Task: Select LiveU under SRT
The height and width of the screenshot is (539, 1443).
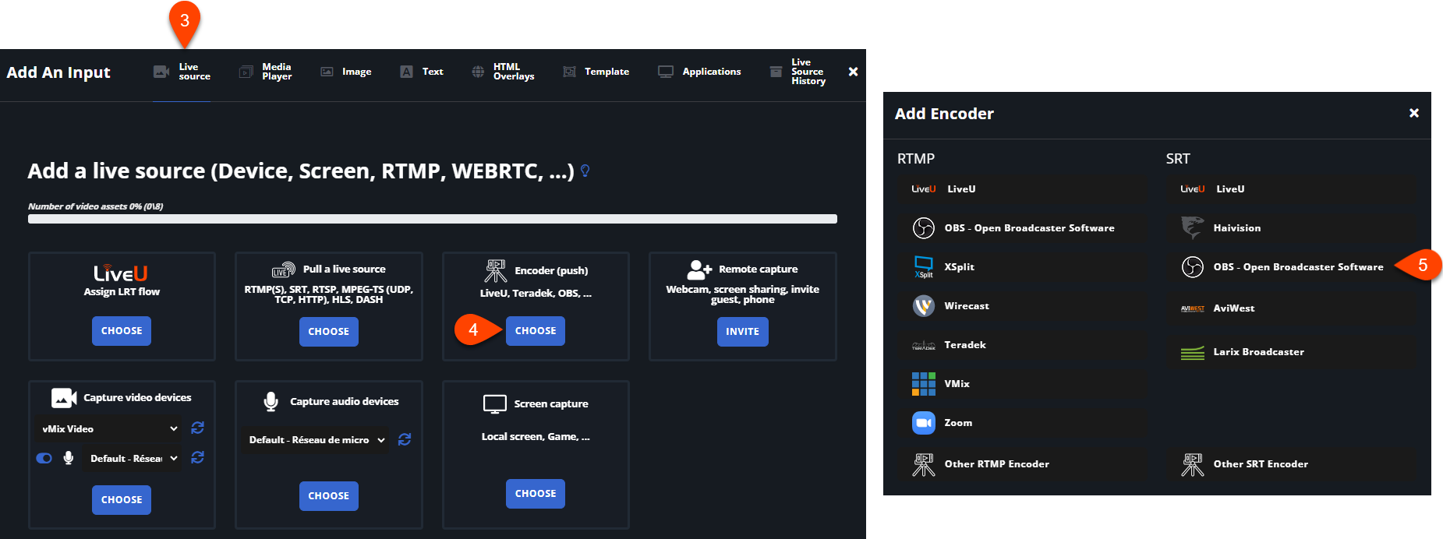Action: click(x=1292, y=189)
